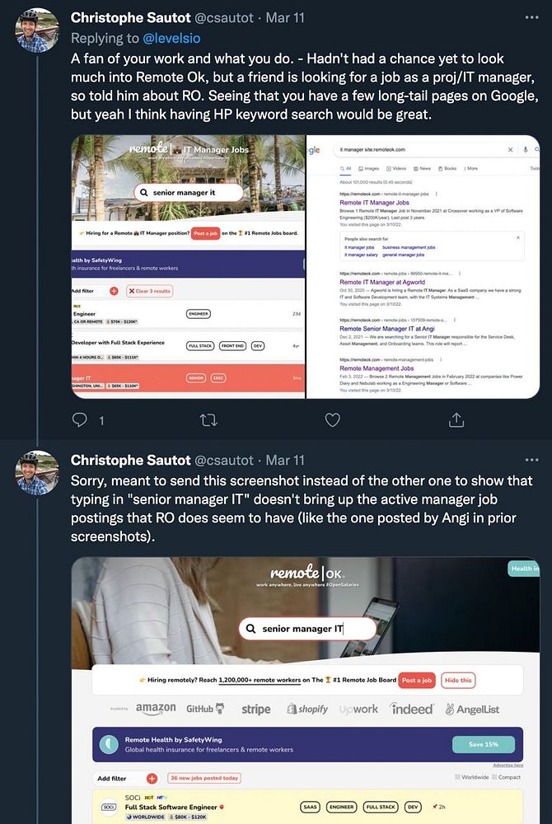552x824 pixels.
Task: Click the retweet icon under the first tweet
Action: (x=208, y=420)
